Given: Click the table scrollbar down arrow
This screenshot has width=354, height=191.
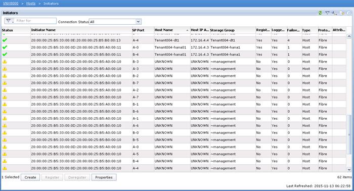Looking at the screenshot, I should click(349, 169).
